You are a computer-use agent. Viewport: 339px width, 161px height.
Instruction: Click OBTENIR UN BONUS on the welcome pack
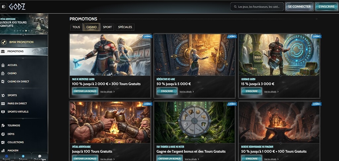(85, 91)
